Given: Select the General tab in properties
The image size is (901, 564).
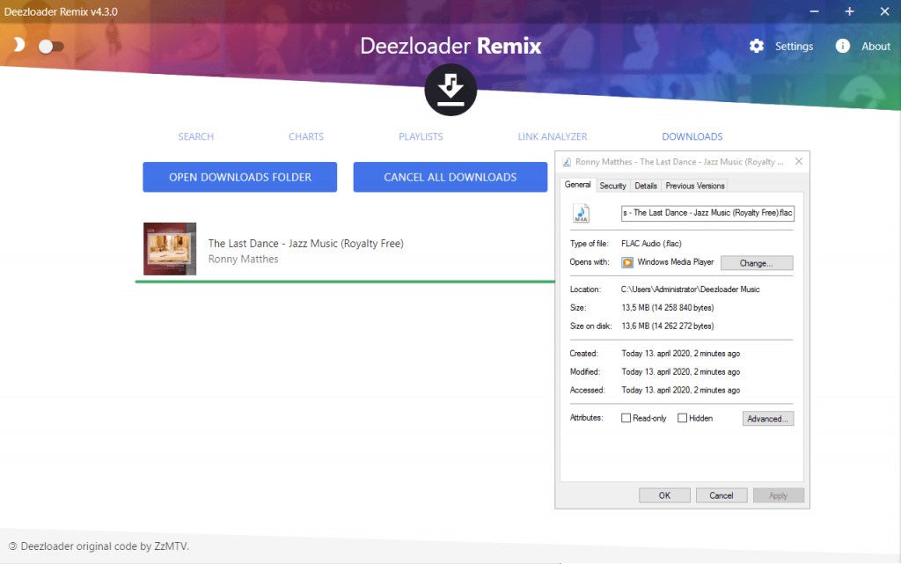Looking at the screenshot, I should tap(577, 185).
